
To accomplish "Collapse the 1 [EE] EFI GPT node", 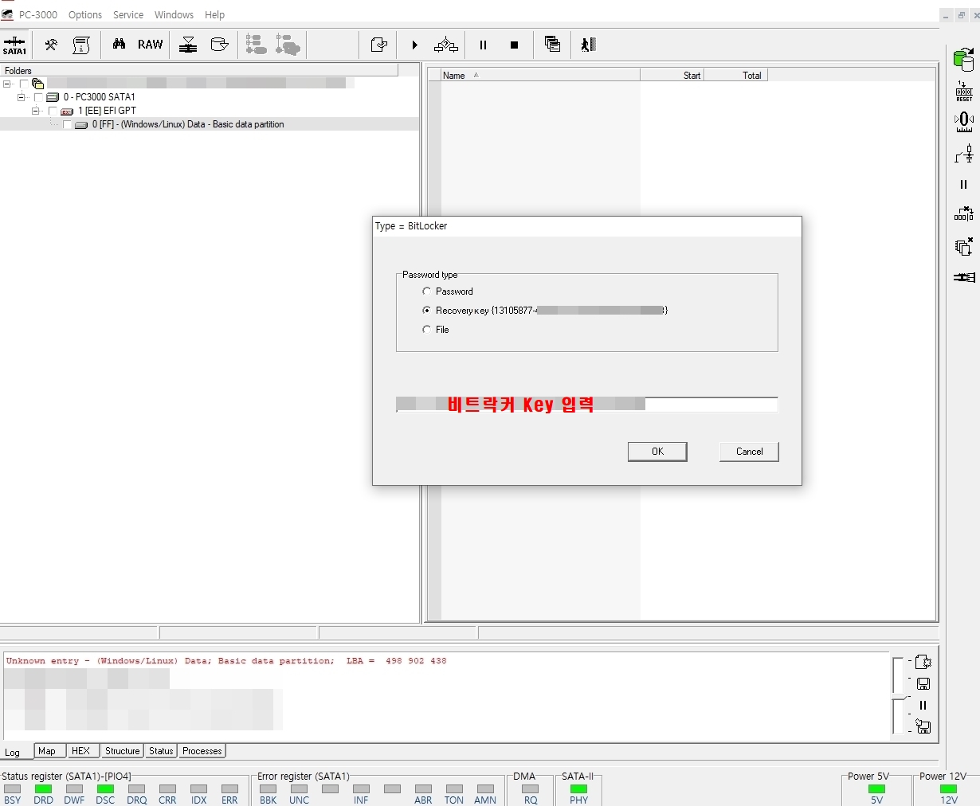I will [36, 111].
